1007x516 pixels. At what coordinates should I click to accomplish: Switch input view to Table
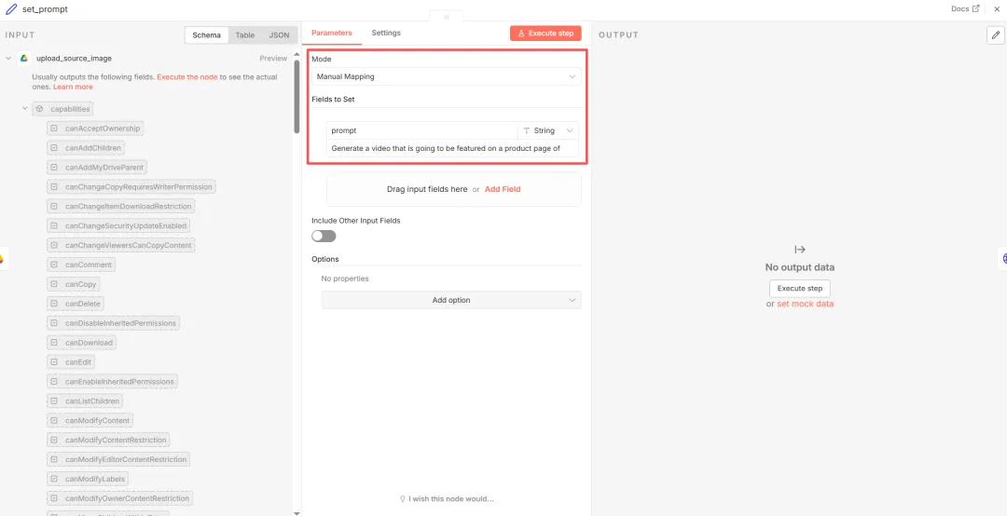click(244, 35)
